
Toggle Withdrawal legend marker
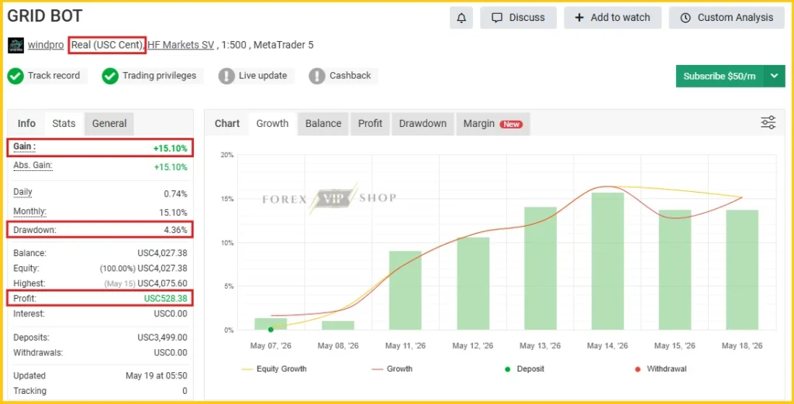(661, 369)
